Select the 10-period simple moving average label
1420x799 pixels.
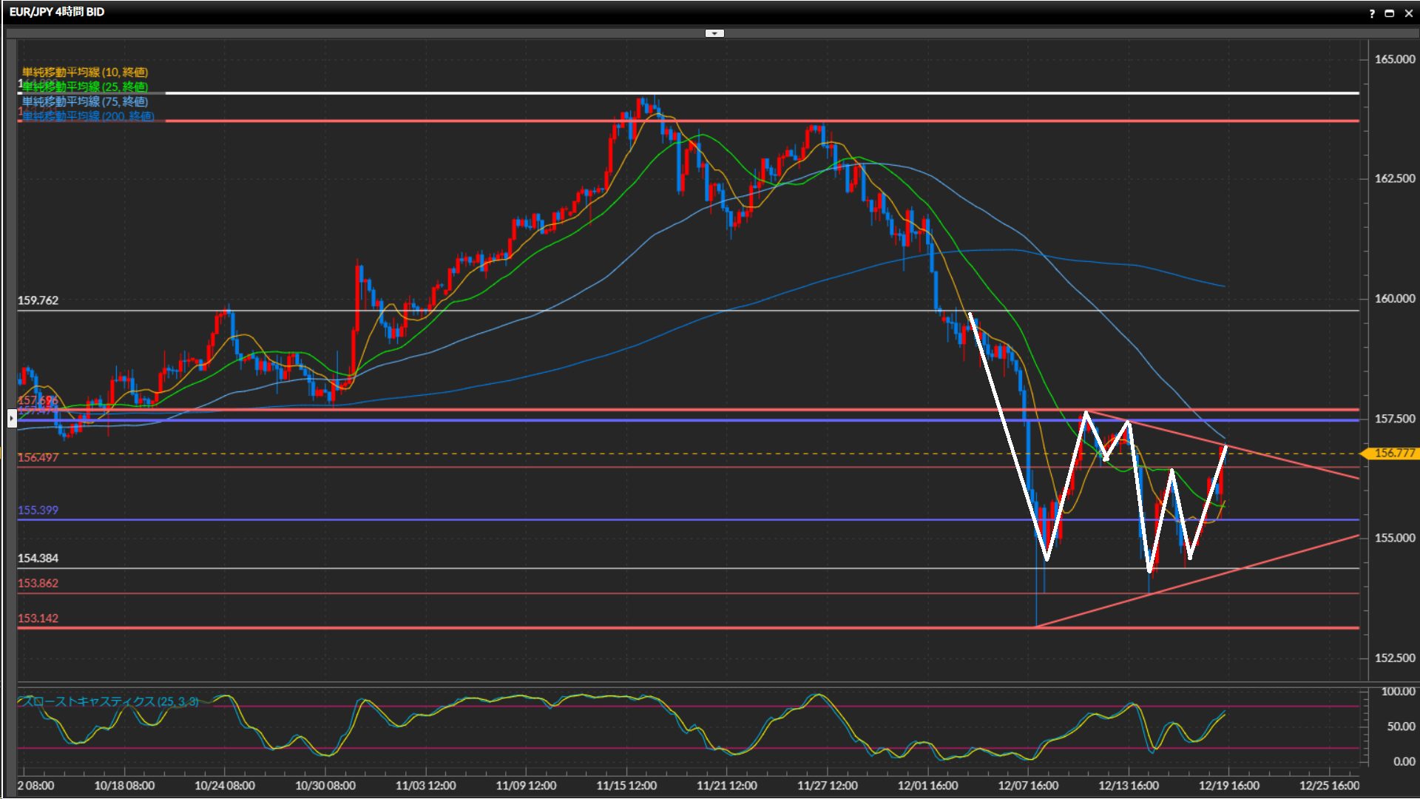[85, 72]
